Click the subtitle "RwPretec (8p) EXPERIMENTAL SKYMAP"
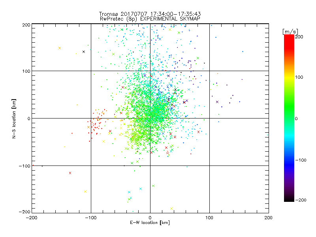This screenshot has width=316, height=237. tap(150, 19)
